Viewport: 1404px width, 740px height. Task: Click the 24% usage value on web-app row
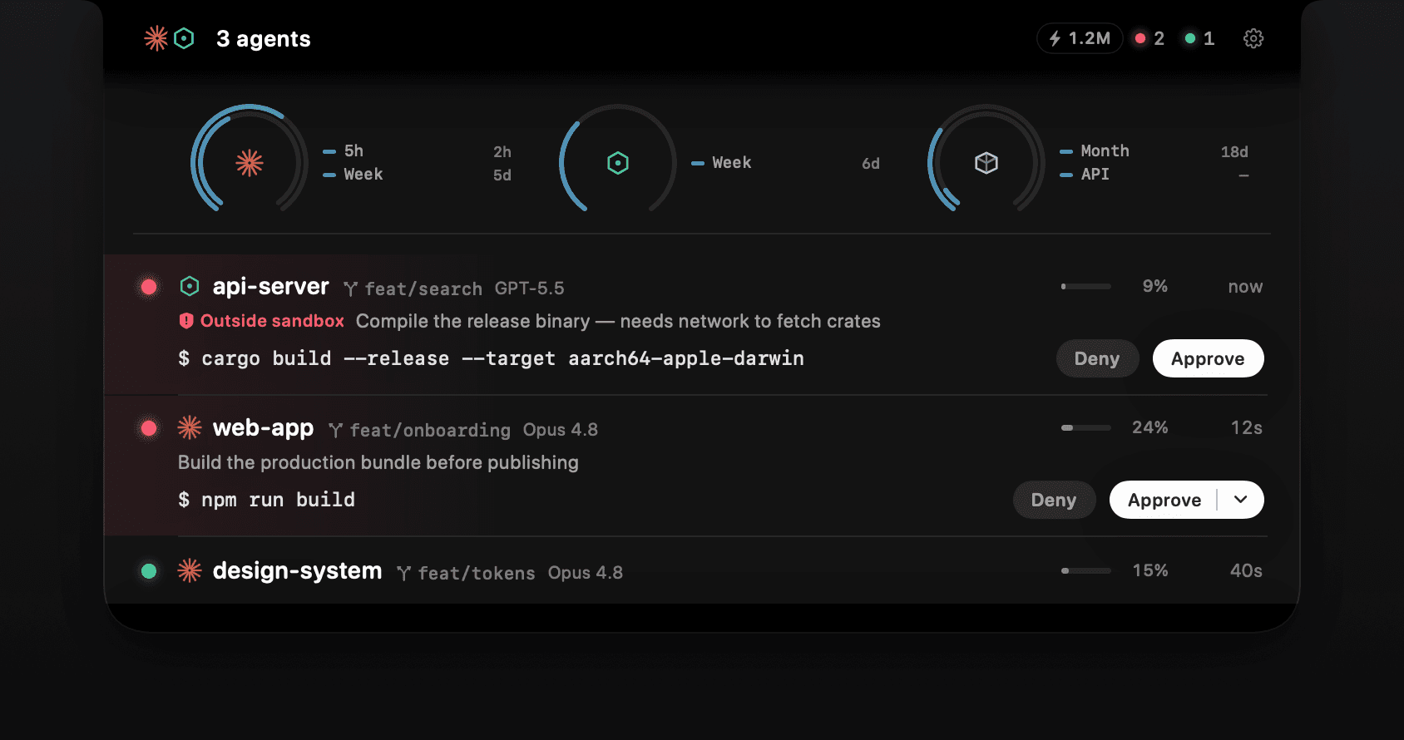[1150, 427]
